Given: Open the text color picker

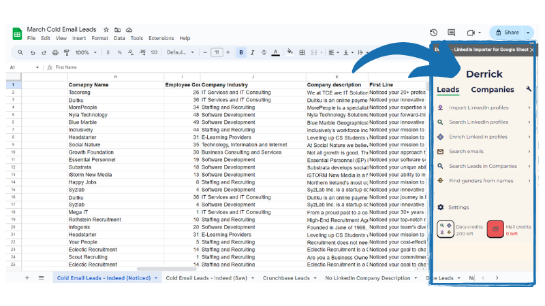Looking at the screenshot, I should coord(276,53).
